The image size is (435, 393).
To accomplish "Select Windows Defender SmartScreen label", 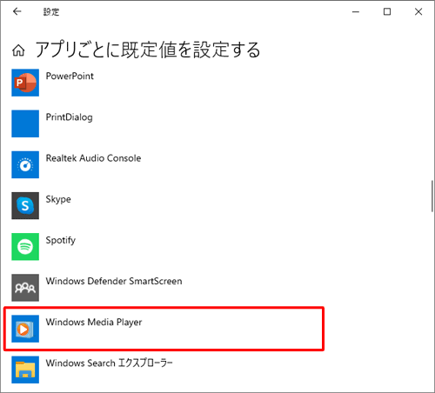I will pyautogui.click(x=114, y=281).
